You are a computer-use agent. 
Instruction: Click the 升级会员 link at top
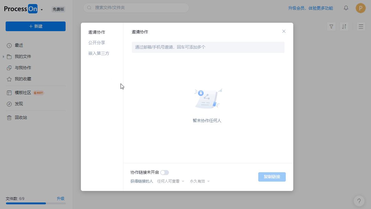tap(311, 8)
